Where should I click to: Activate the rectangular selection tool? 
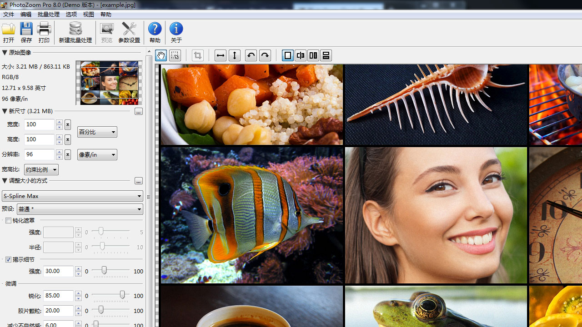click(175, 55)
